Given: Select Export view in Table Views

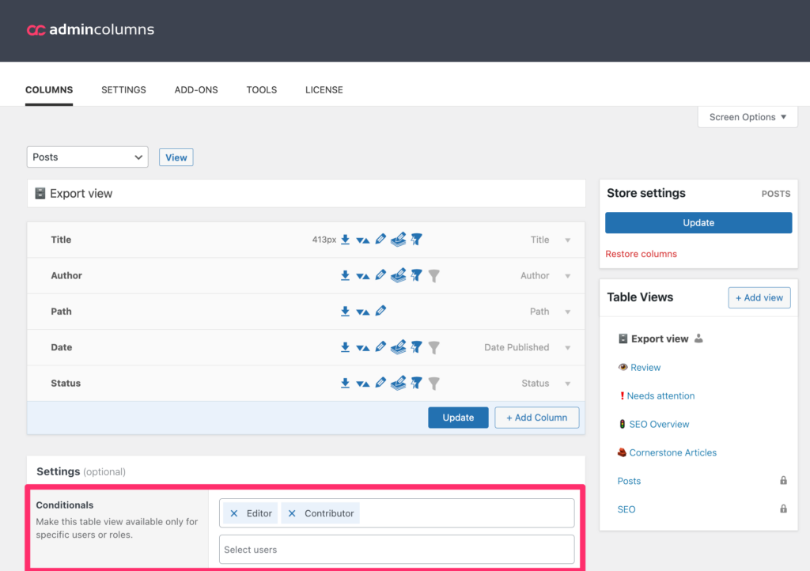Looking at the screenshot, I should tap(660, 338).
